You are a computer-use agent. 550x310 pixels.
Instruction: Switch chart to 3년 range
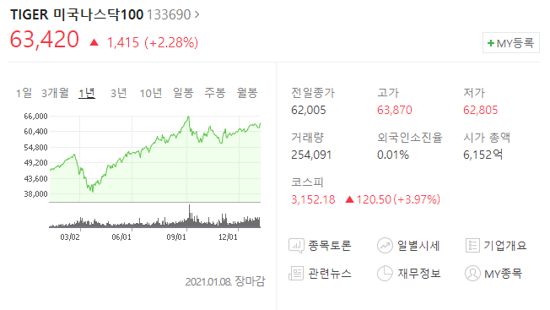(x=119, y=93)
